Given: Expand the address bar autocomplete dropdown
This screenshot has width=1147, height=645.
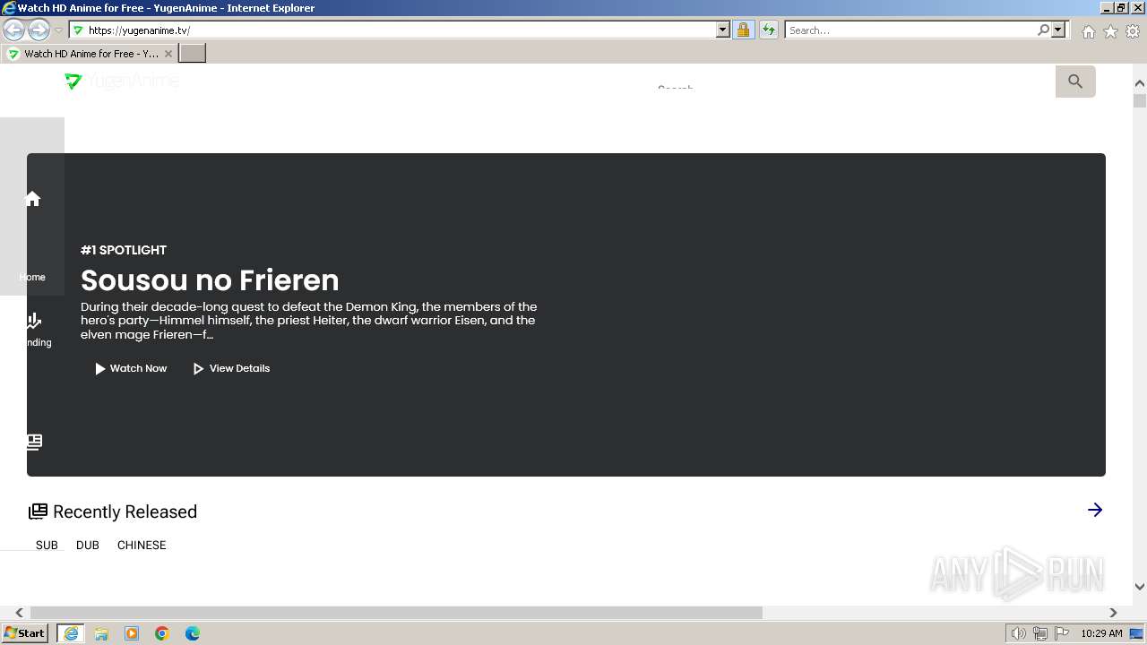Looking at the screenshot, I should point(723,30).
